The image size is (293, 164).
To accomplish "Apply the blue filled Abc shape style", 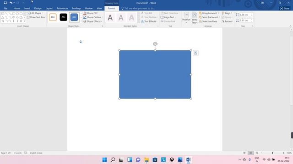I will [74, 17].
